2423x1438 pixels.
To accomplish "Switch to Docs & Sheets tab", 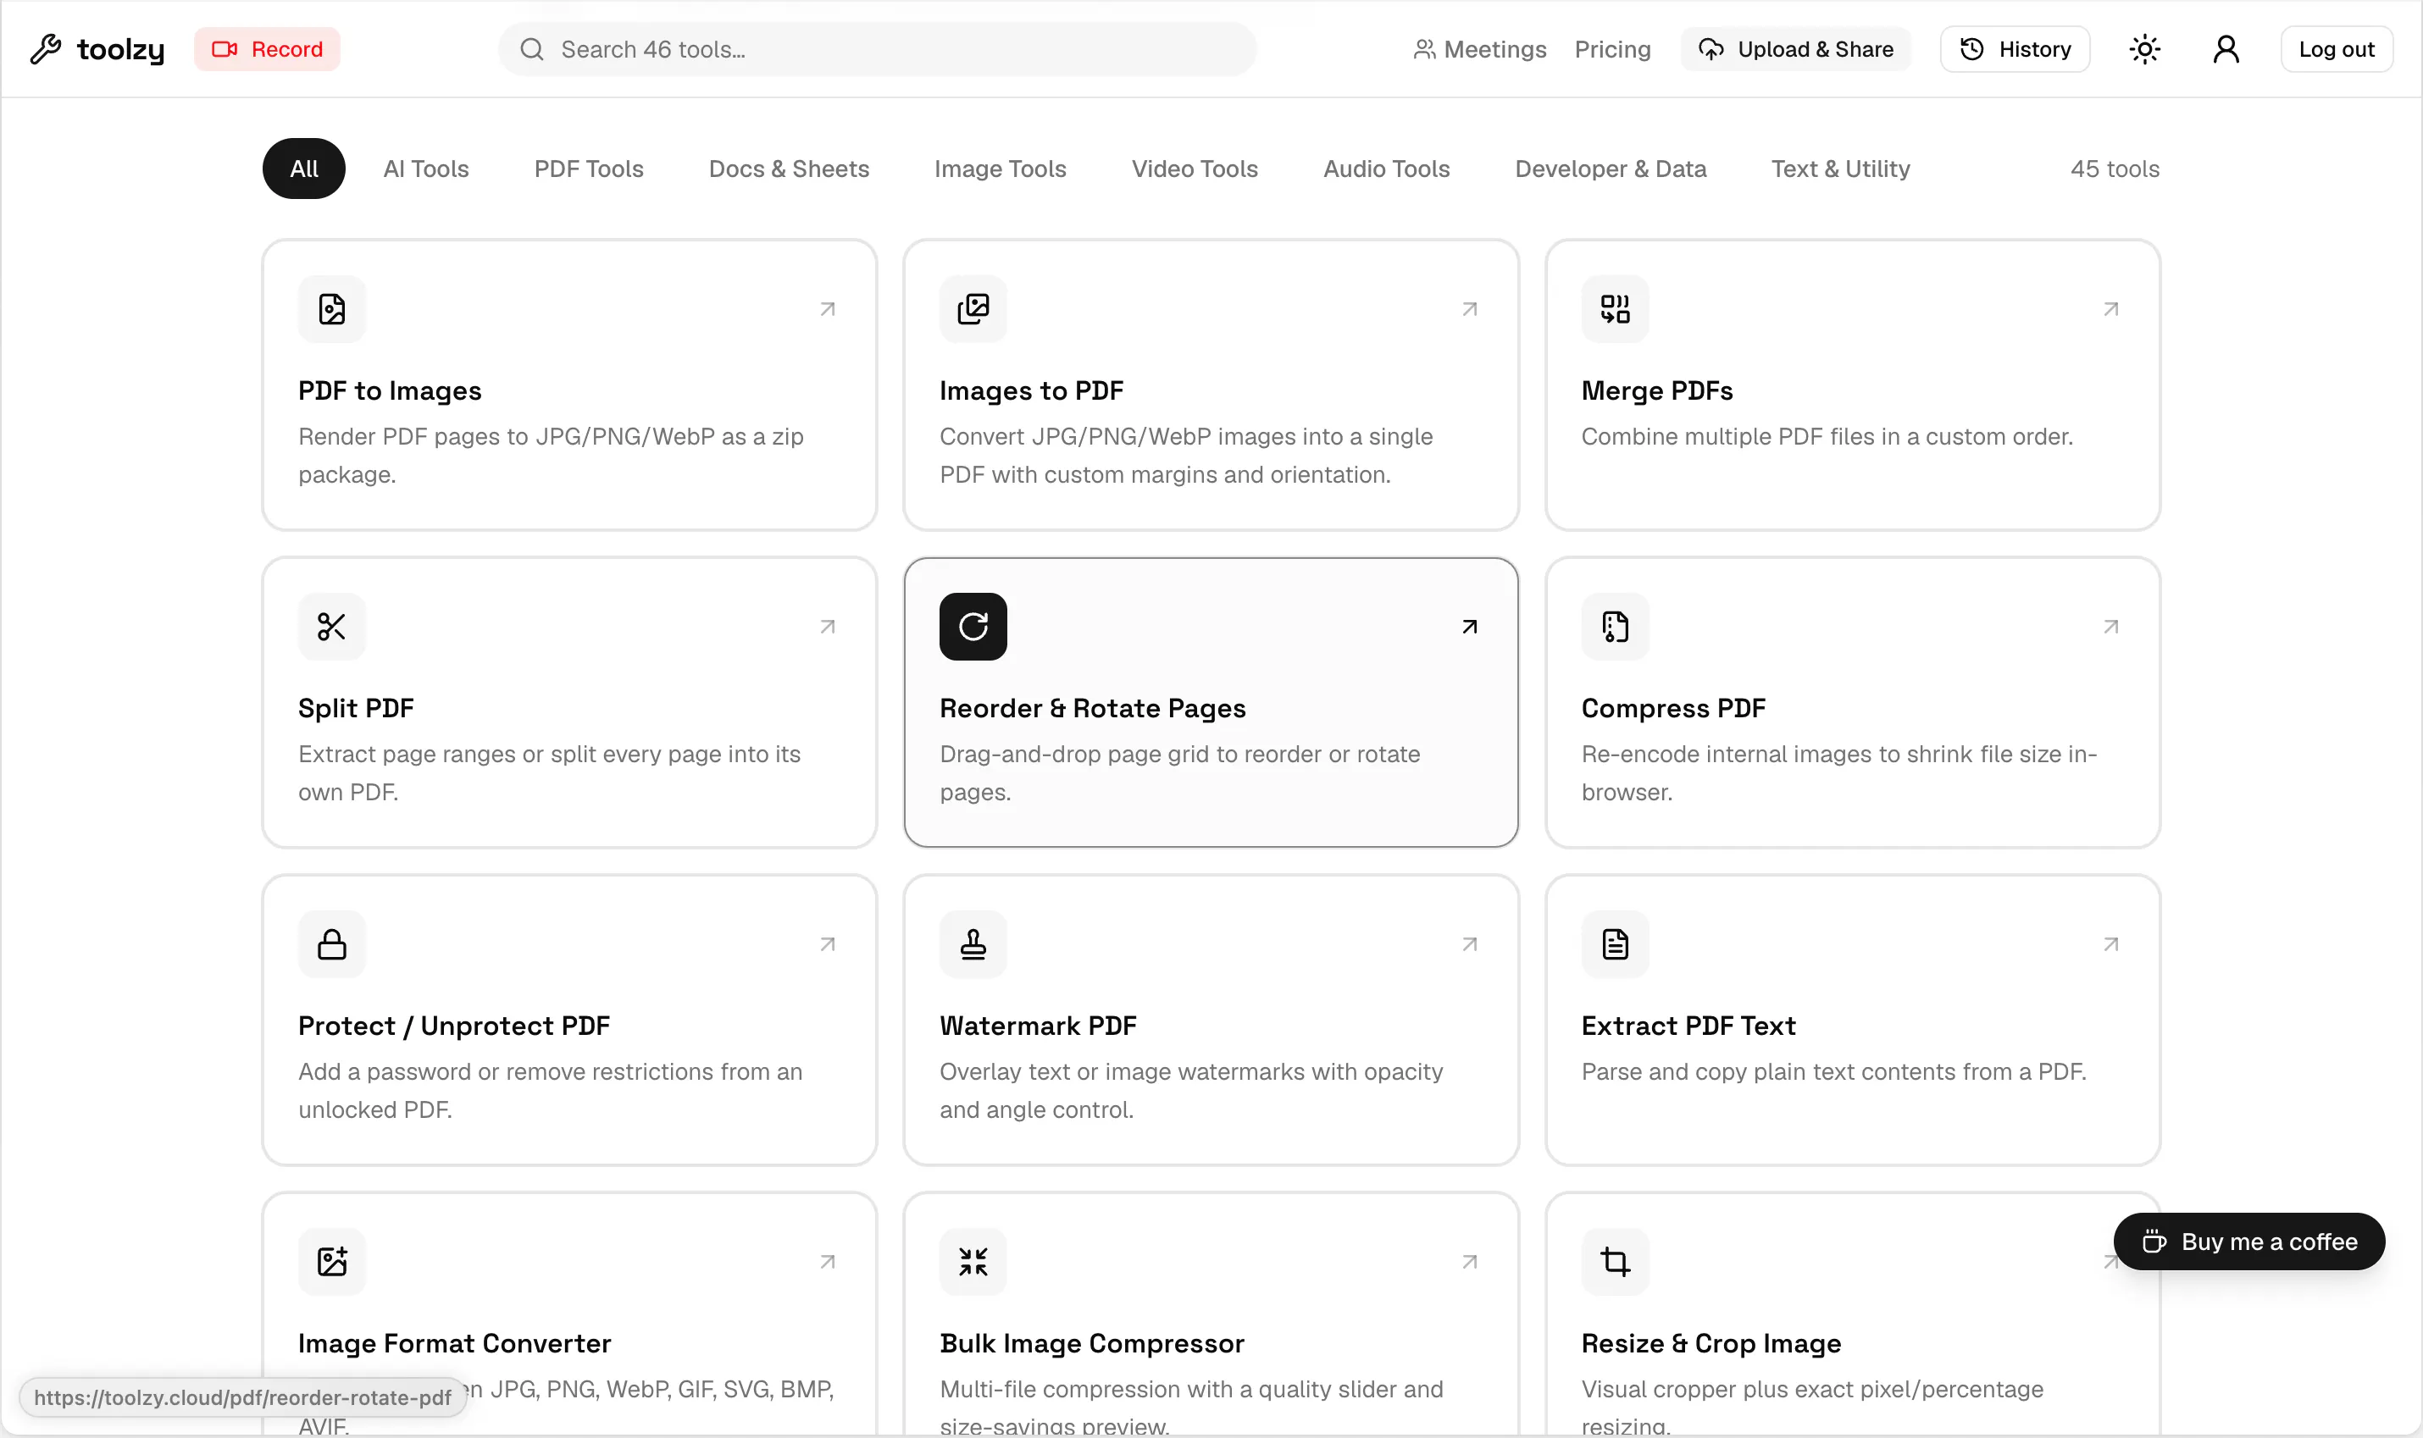I will [x=789, y=169].
